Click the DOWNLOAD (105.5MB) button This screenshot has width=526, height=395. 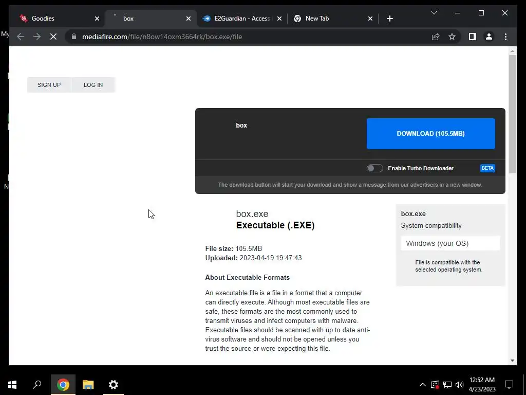(431, 134)
